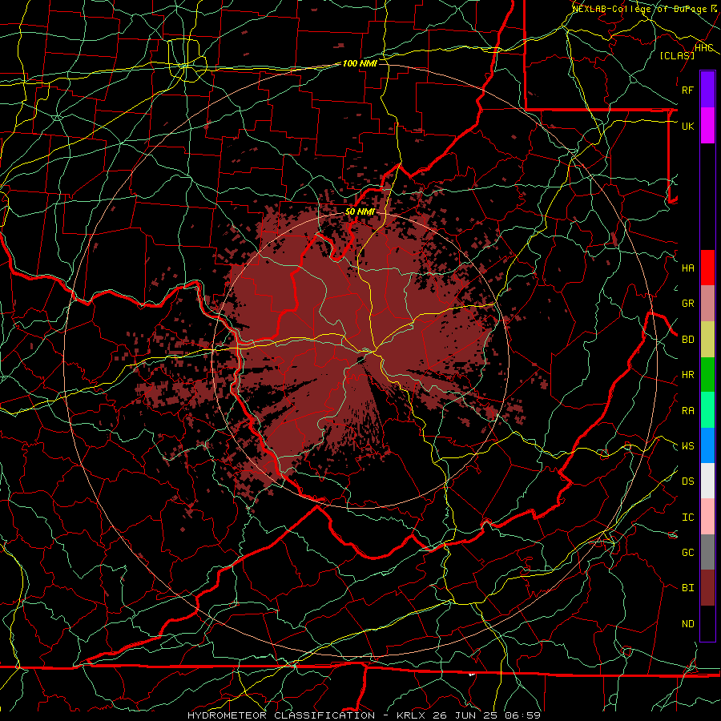
Task: Click the HR green legend swatch
Action: tap(707, 375)
